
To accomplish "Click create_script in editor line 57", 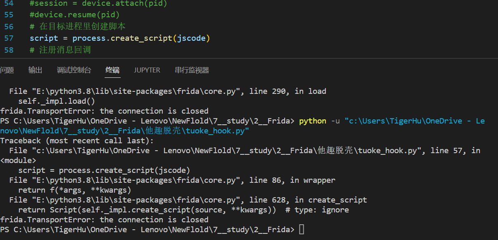I will tap(142, 38).
